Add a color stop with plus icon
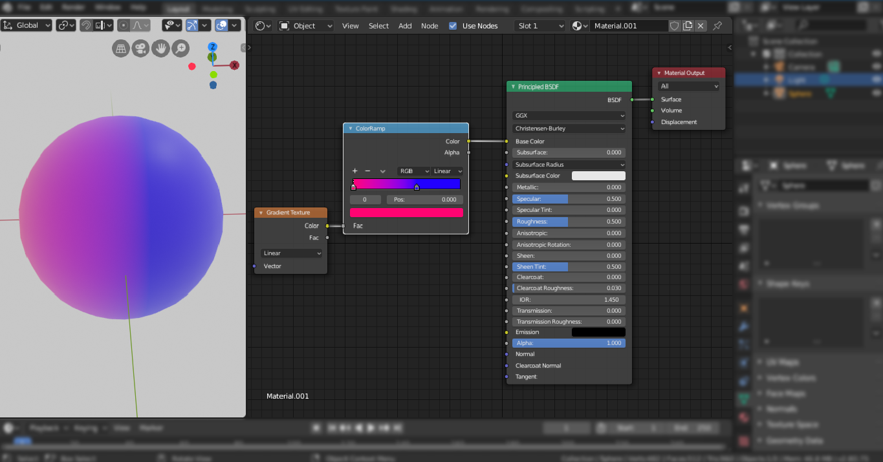This screenshot has height=462, width=883. tap(354, 171)
